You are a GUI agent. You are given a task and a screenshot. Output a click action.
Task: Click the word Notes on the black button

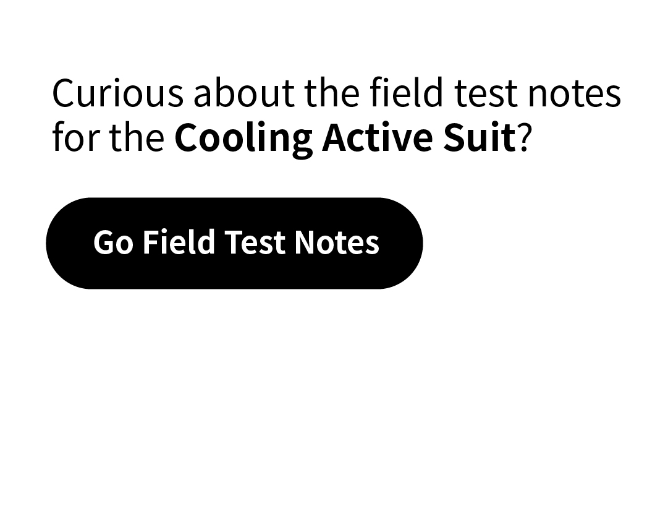[x=337, y=242]
